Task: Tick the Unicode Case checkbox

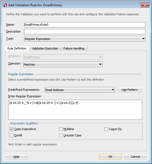Action: 61,136
